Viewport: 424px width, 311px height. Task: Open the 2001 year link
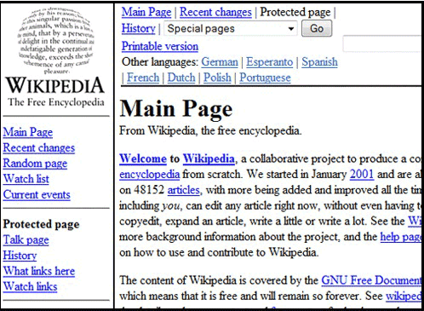pos(362,174)
